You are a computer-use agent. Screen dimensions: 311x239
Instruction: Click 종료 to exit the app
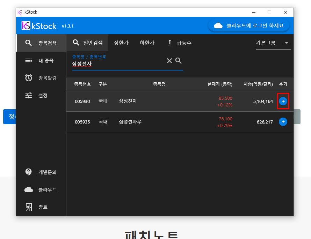[41, 207]
